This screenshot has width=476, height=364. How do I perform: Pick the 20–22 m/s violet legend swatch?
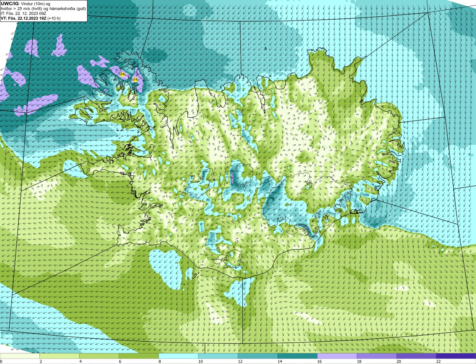click(x=416, y=356)
